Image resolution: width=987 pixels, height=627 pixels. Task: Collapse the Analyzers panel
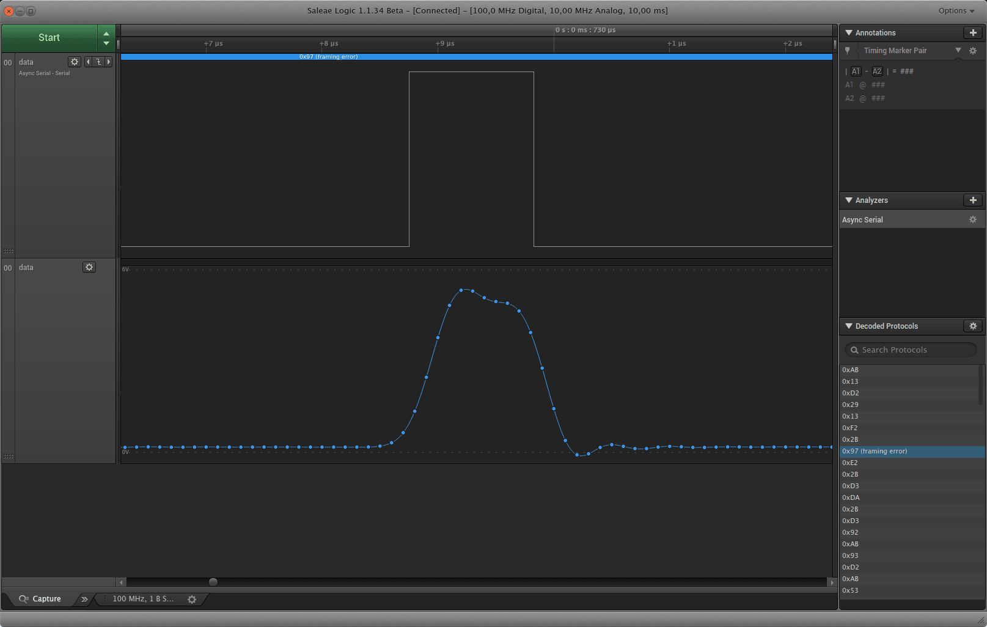point(849,200)
